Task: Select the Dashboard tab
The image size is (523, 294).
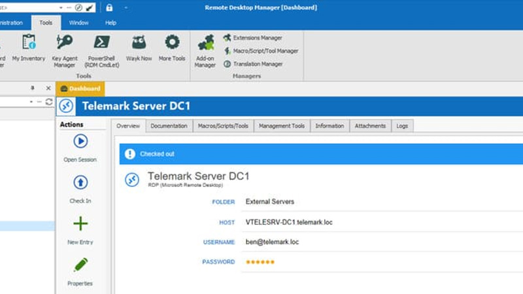Action: click(80, 89)
